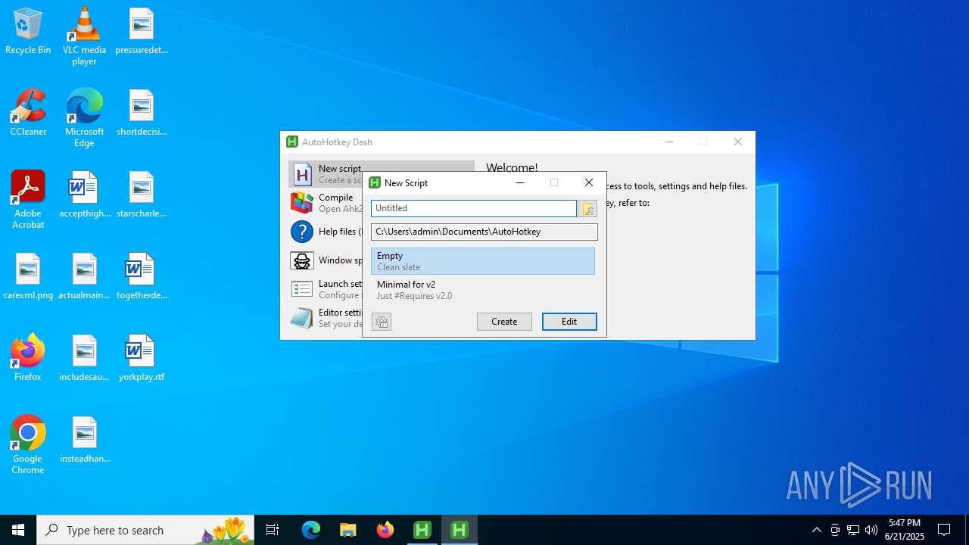Select the Empty clean slate template
Image resolution: width=969 pixels, height=545 pixels.
(483, 261)
